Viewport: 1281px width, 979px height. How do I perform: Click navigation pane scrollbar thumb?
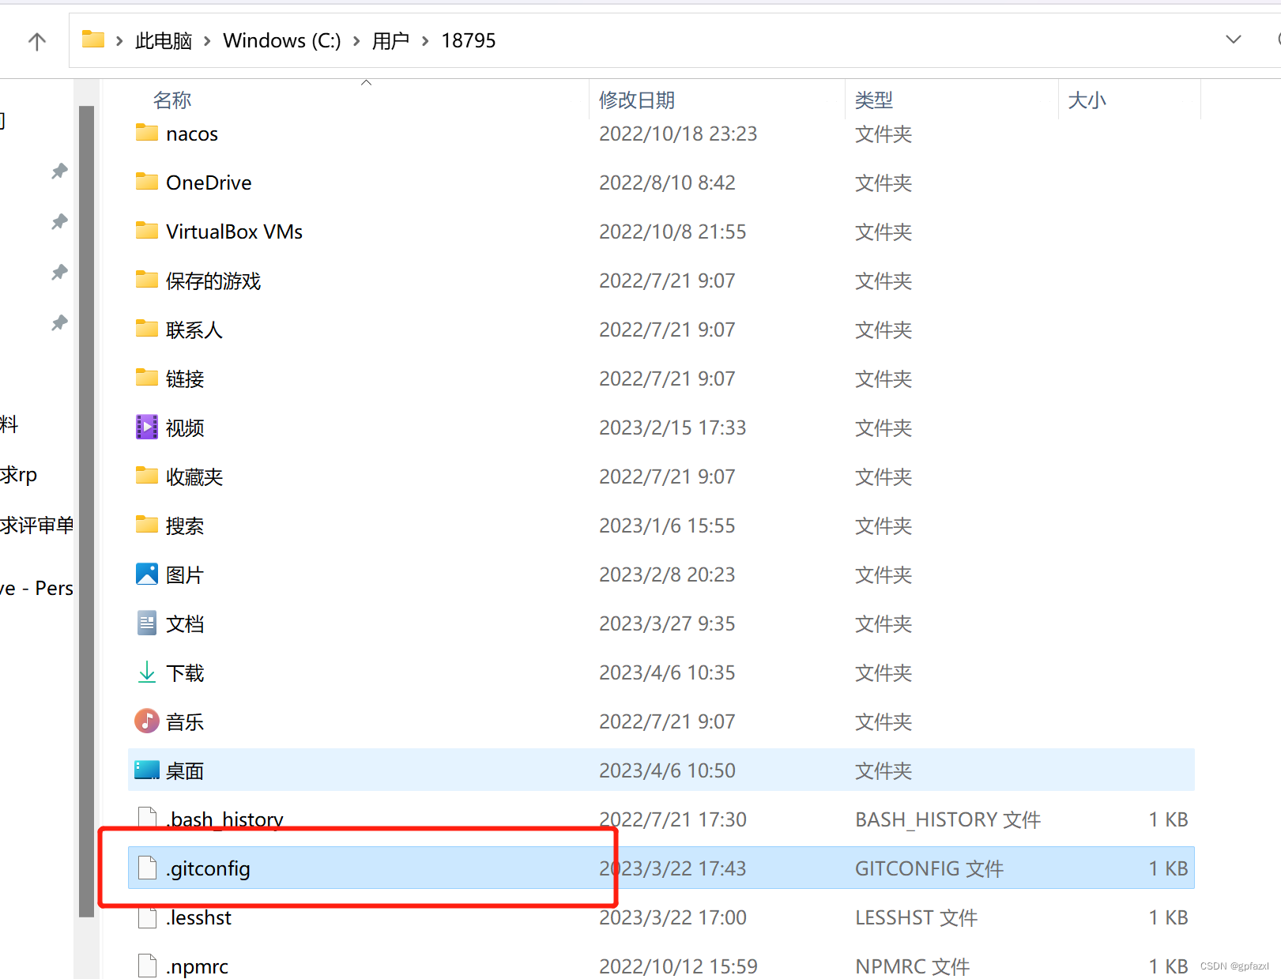click(x=87, y=511)
